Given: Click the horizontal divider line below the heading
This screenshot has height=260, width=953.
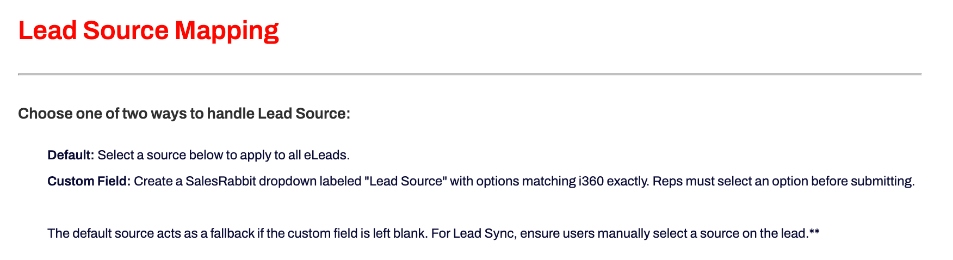Looking at the screenshot, I should [x=469, y=74].
